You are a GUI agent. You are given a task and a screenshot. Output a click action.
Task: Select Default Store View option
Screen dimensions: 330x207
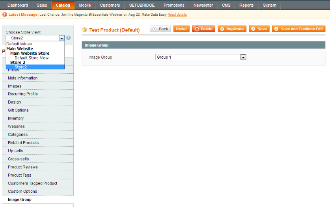(x=32, y=58)
